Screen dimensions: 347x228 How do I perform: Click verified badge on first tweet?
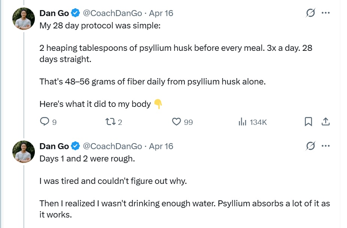coord(76,13)
